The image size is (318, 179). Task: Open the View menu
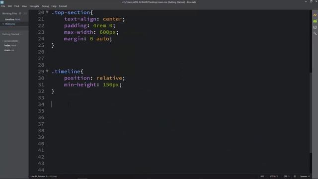point(24,6)
